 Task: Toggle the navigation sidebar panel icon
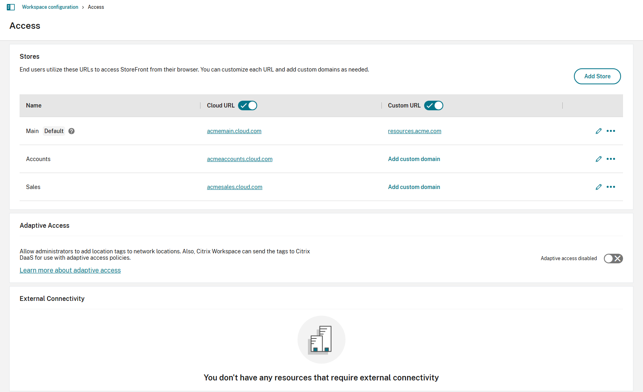[x=11, y=7]
